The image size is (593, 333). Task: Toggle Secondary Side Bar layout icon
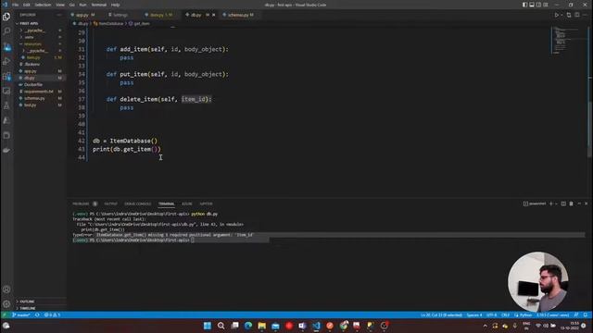coord(538,5)
